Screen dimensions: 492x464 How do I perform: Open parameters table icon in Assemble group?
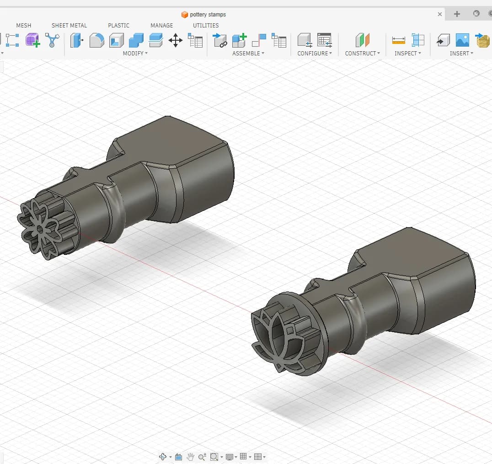pyautogui.click(x=279, y=41)
